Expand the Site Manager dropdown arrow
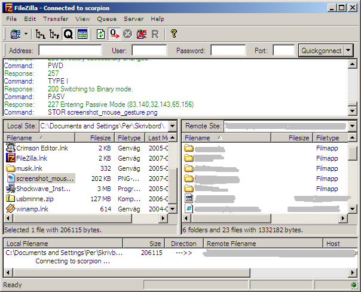The width and height of the screenshot is (361, 292). coord(26,34)
